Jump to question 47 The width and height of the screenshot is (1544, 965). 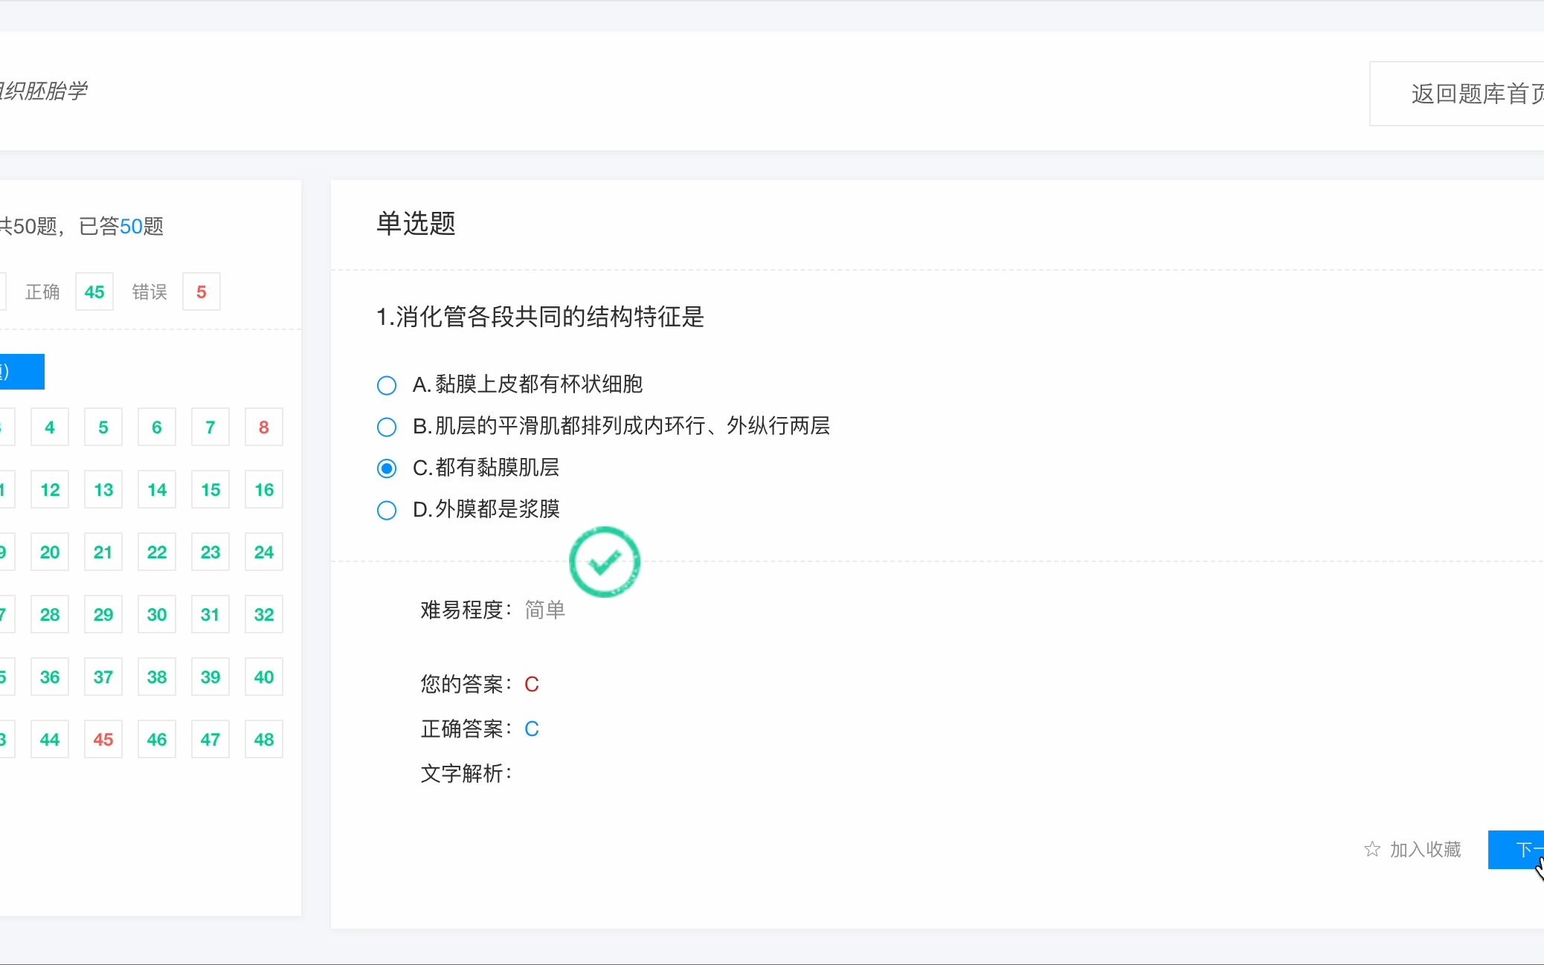(x=210, y=740)
